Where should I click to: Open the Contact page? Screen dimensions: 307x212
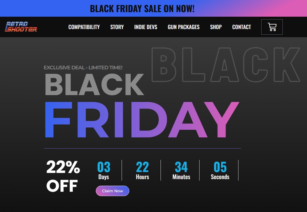pos(242,27)
